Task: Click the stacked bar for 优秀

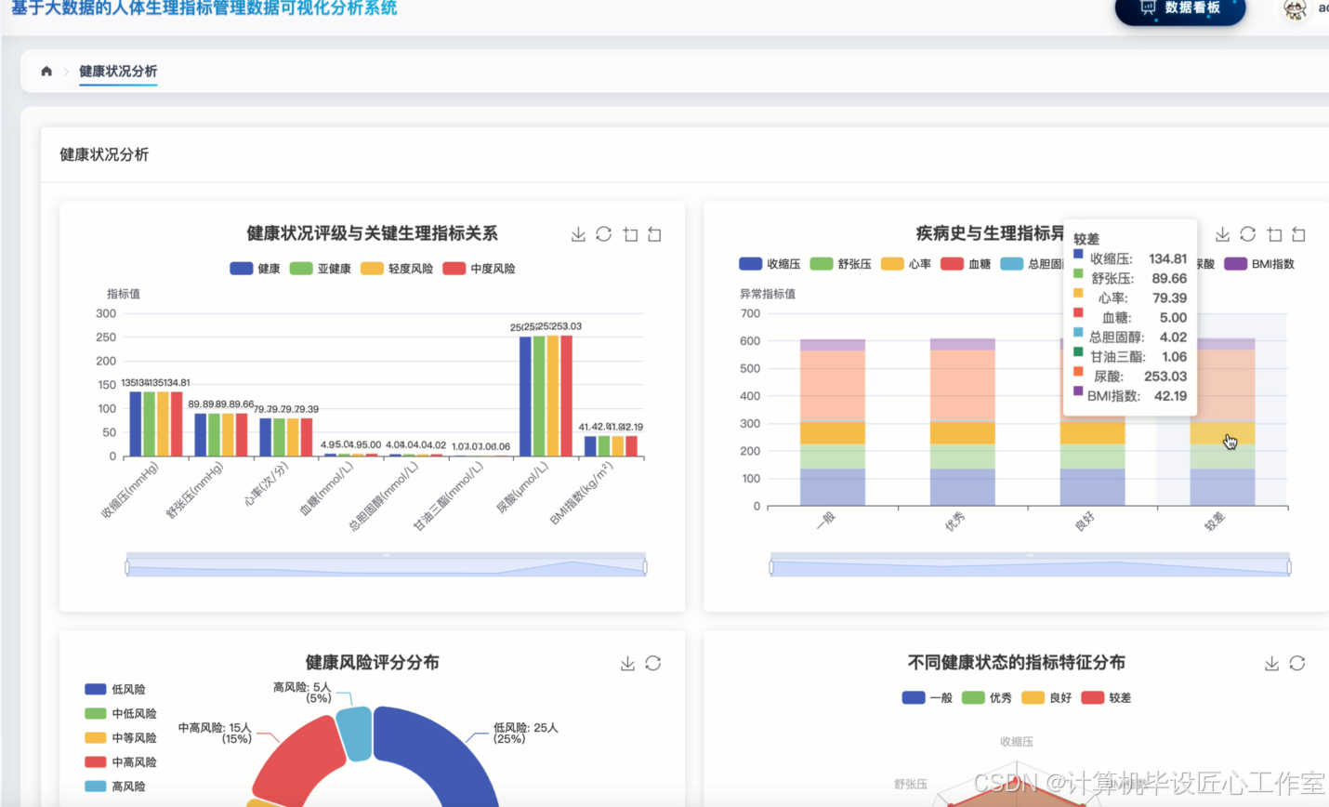Action: coord(963,423)
